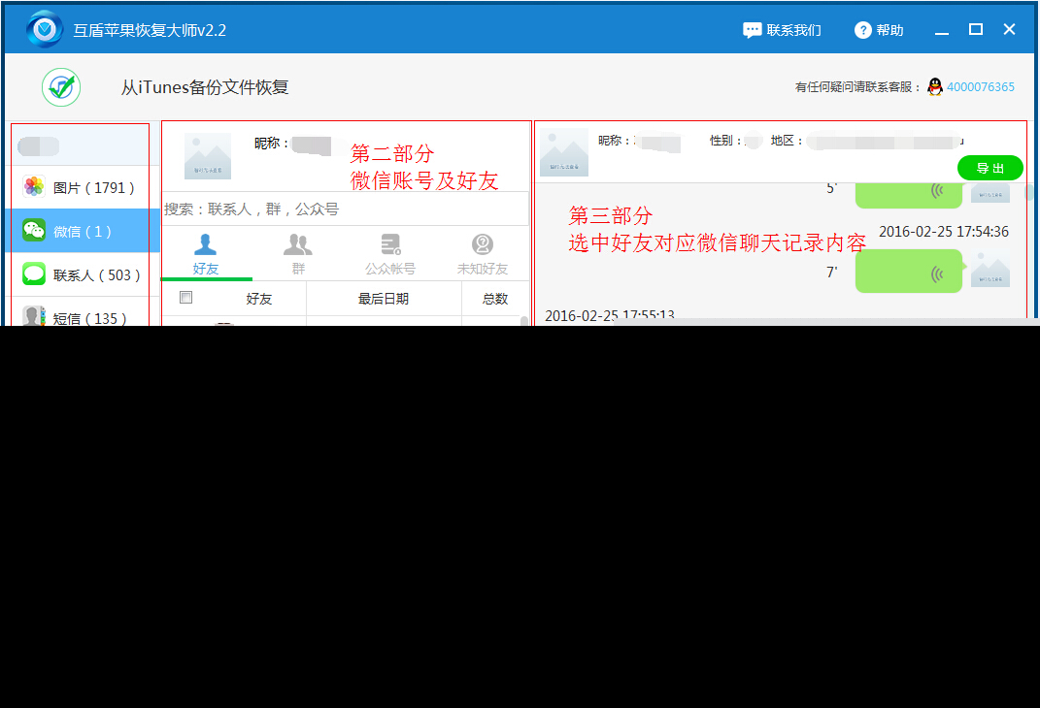Click the WeChat icon in sidebar

(x=34, y=230)
